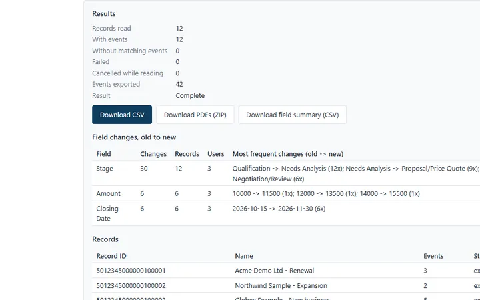Select 'Without matching events' label
This screenshot has width=480, height=300.
pyautogui.click(x=130, y=51)
